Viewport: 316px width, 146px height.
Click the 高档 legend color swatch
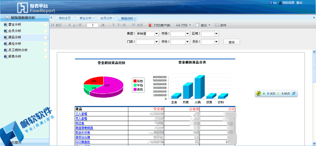click(x=135, y=90)
